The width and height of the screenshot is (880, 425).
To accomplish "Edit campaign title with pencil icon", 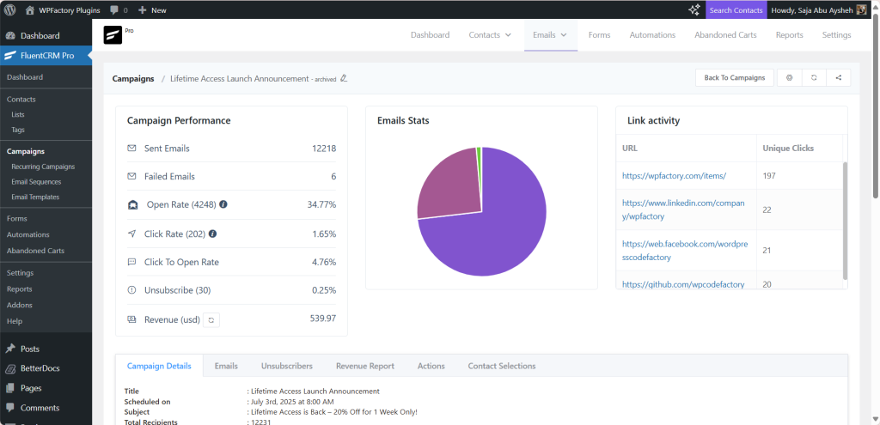I will tap(344, 78).
